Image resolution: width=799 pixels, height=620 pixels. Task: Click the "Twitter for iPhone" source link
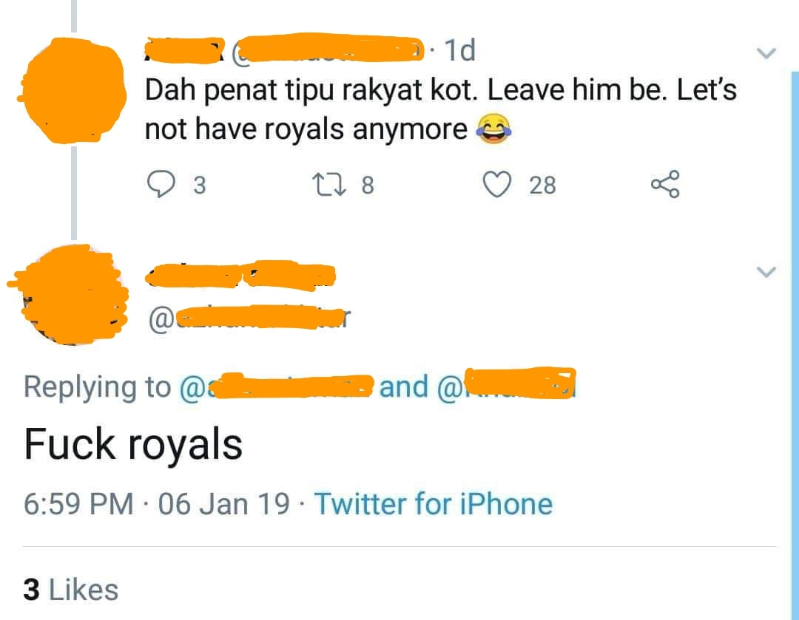(434, 504)
